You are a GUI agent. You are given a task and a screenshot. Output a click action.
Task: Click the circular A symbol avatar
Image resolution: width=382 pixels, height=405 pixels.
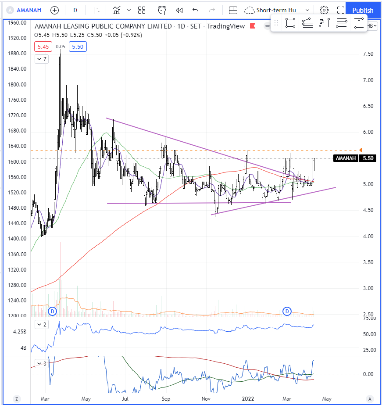tap(10, 11)
